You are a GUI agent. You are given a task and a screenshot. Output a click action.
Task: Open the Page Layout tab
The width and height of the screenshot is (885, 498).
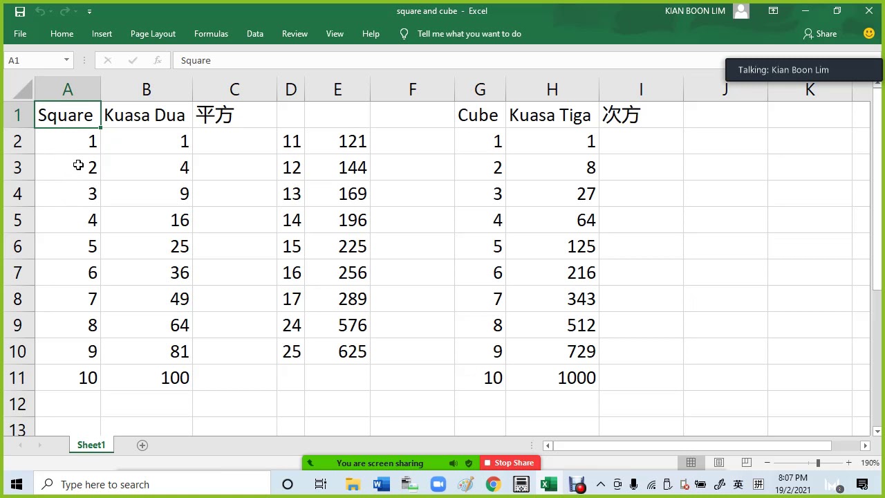coord(153,34)
